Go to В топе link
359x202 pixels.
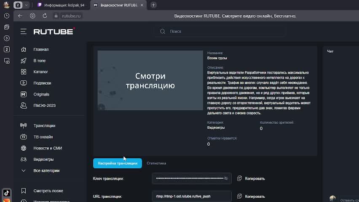[x=40, y=61]
